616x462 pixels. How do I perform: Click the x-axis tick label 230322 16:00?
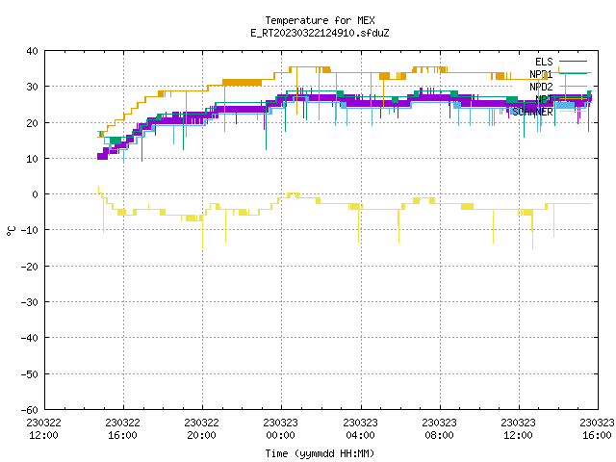(x=122, y=429)
